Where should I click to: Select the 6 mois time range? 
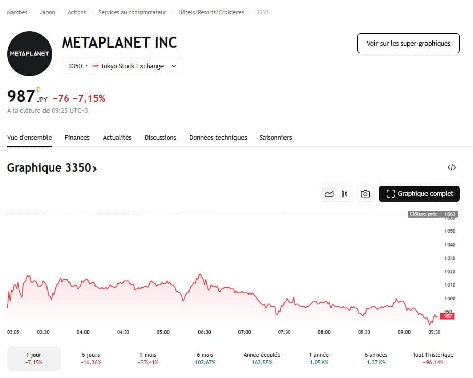pyautogui.click(x=205, y=358)
